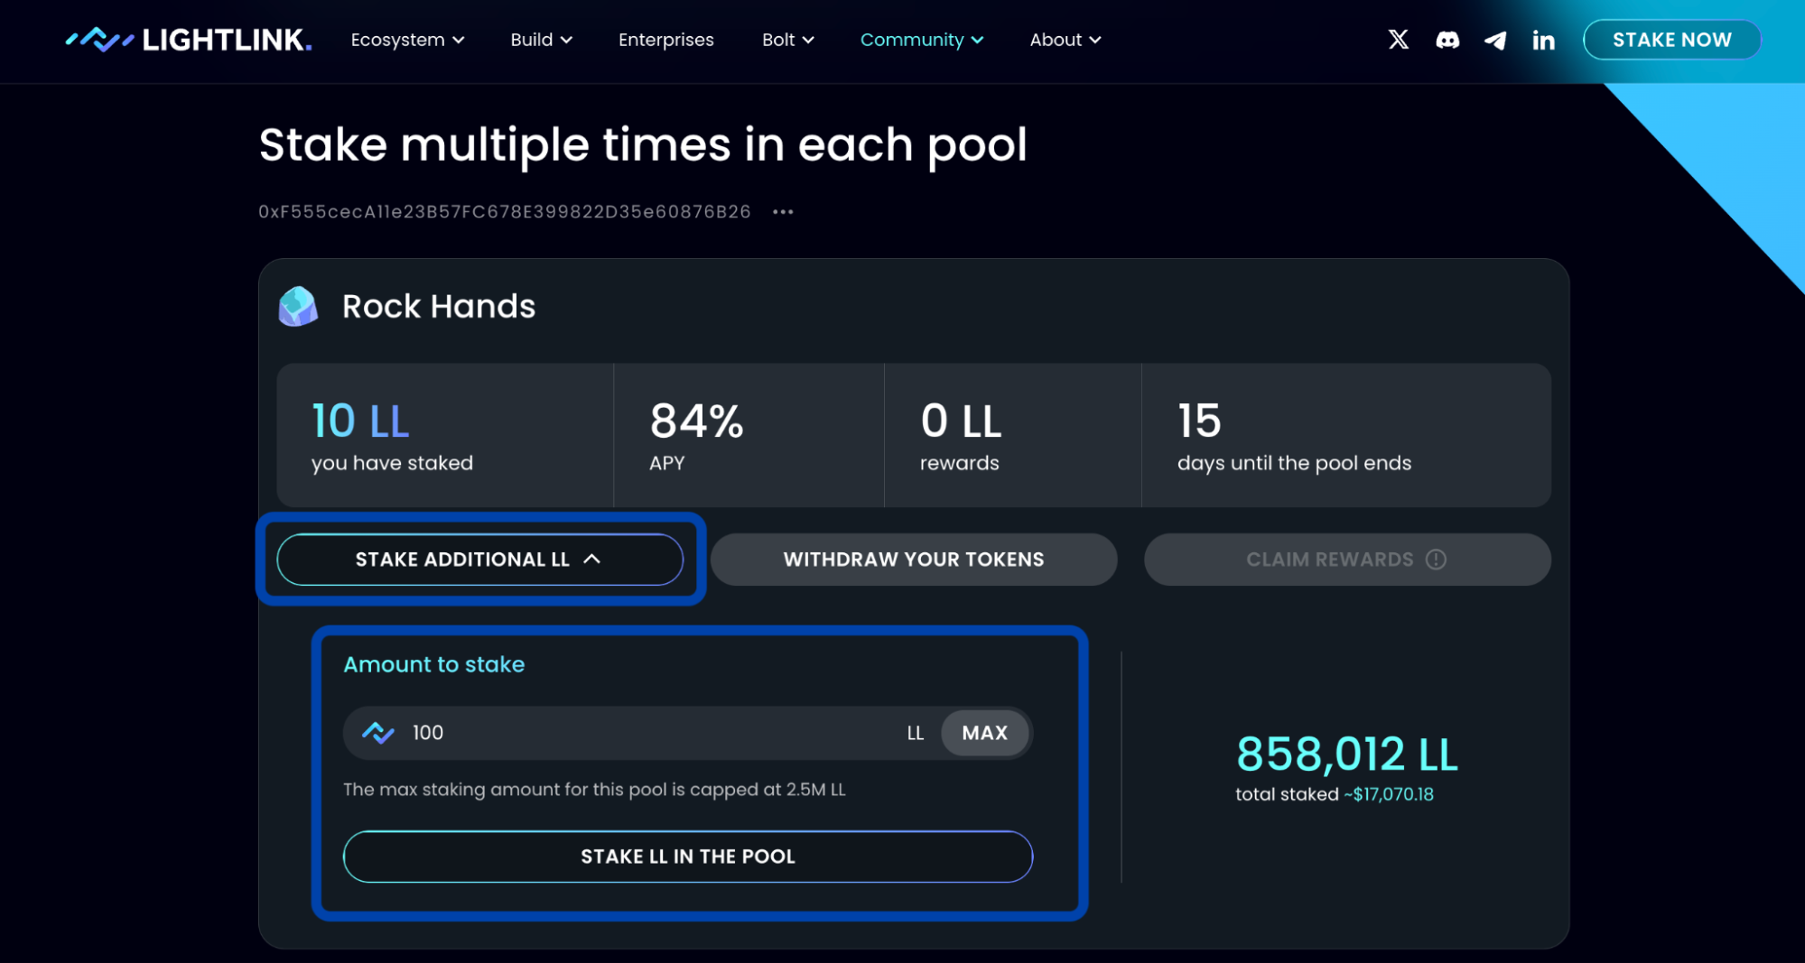
Task: Open the LightLink logo homepage
Action: coord(189,40)
